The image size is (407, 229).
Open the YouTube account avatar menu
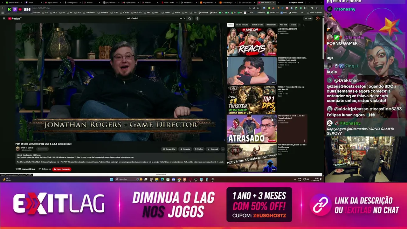pos(317,18)
